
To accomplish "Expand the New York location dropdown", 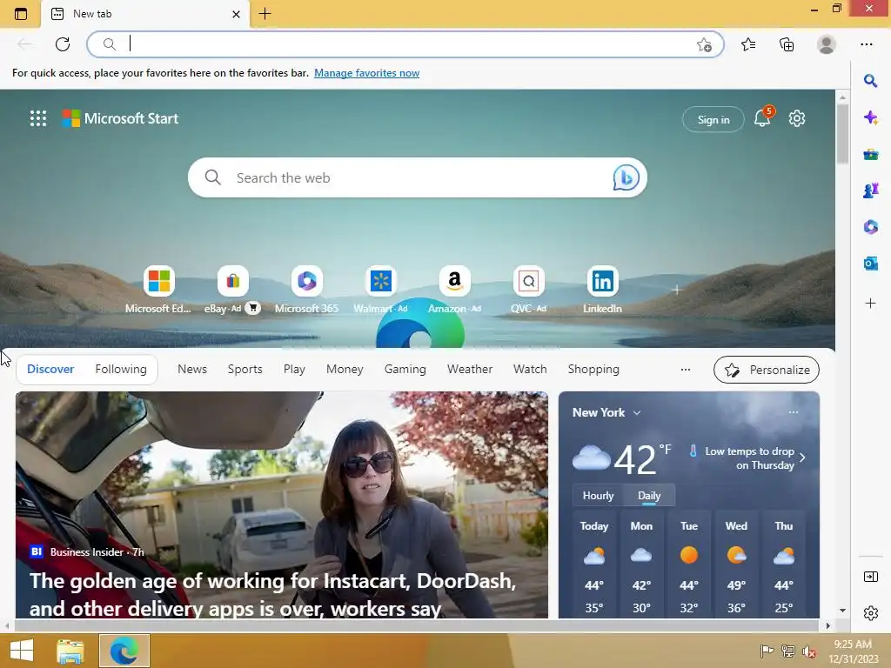I will pos(637,413).
